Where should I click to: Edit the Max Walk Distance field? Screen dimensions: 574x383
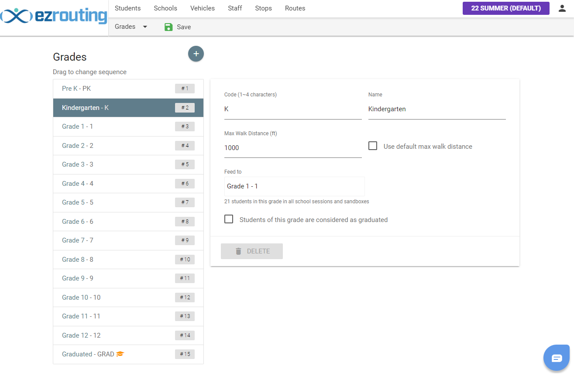293,148
